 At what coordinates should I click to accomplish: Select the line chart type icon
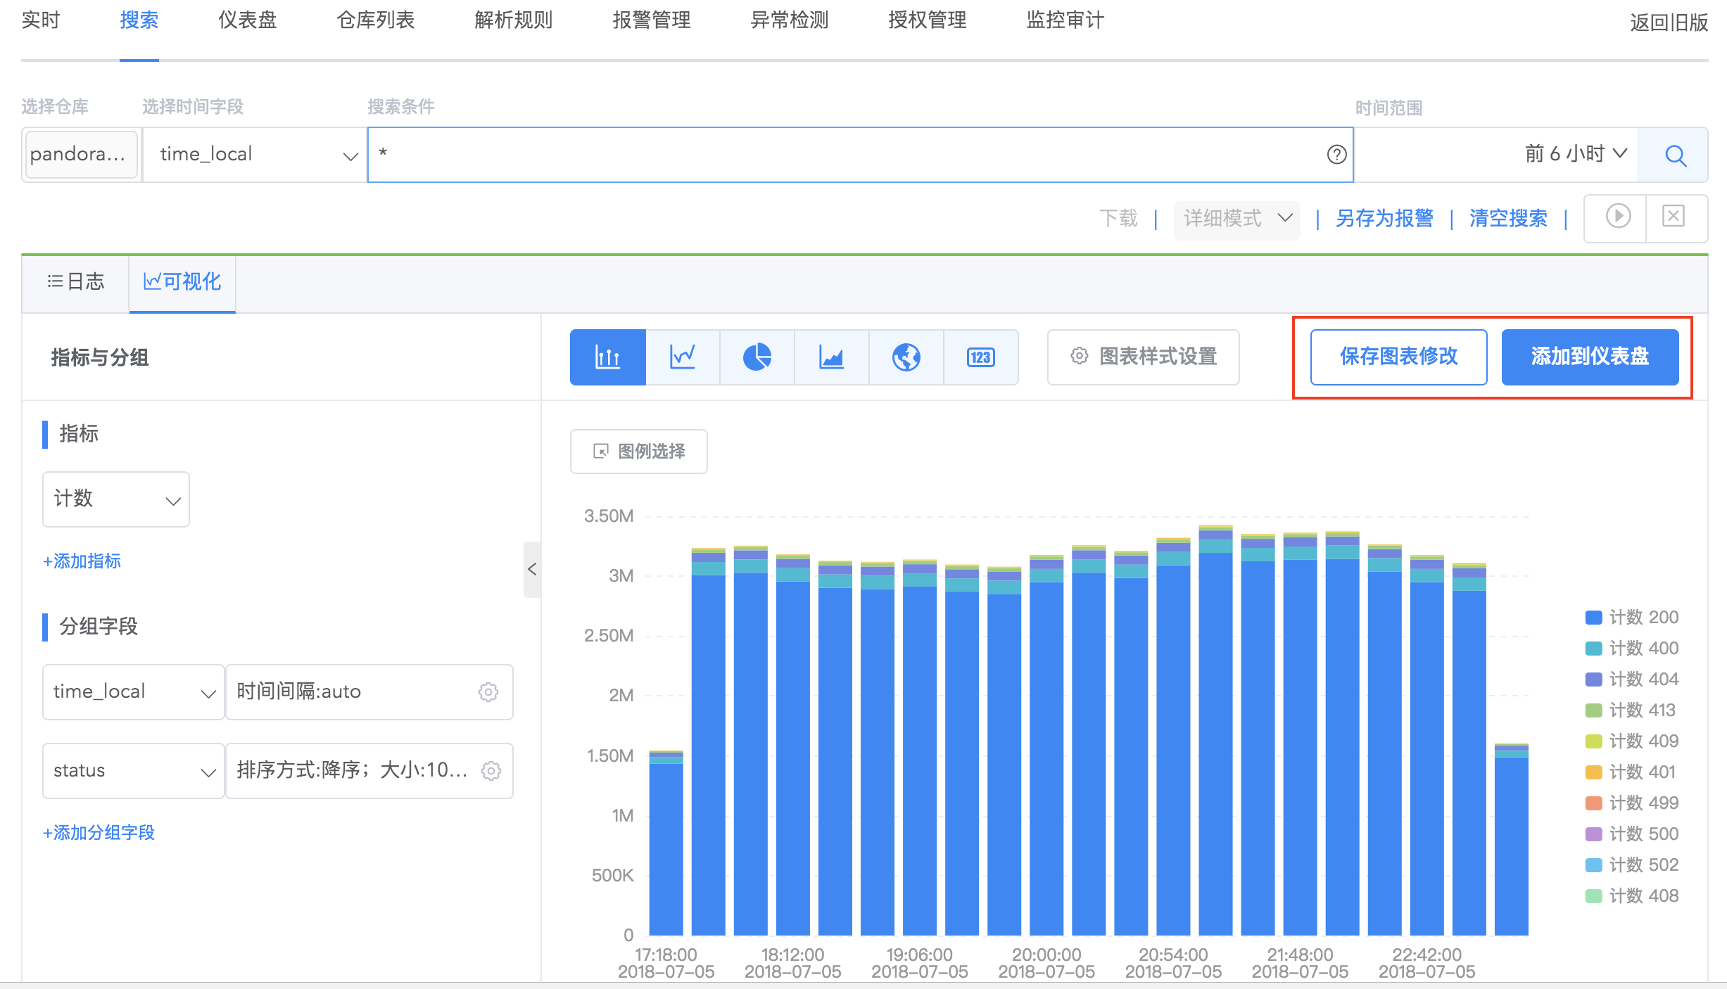click(683, 357)
